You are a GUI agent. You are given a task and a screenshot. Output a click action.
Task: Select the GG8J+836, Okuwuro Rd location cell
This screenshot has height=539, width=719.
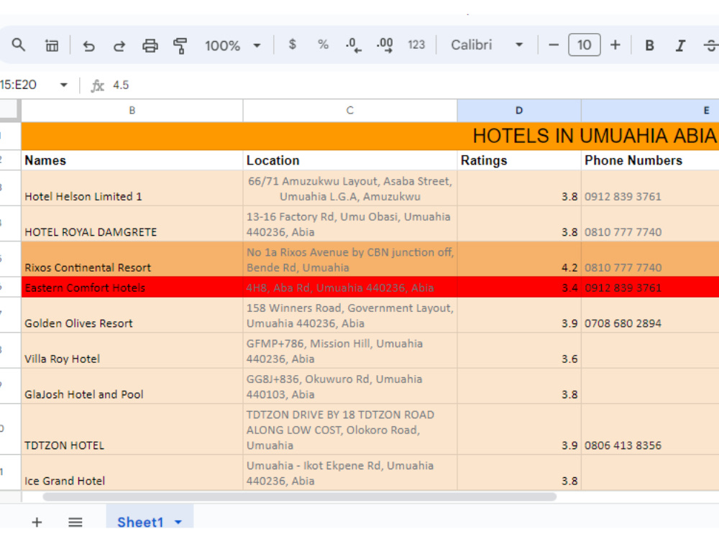click(x=350, y=387)
